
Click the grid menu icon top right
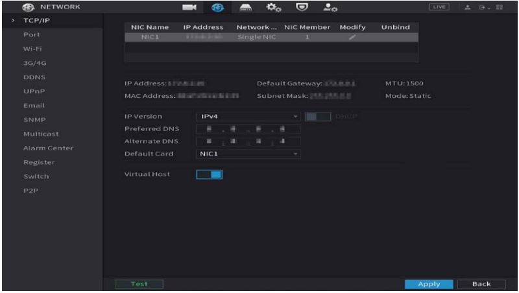(x=499, y=7)
